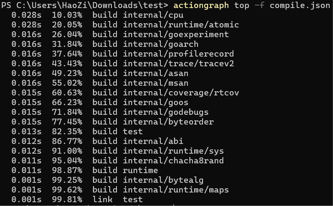Click internal/byteorder package name
The width and height of the screenshot is (333, 206).
(x=168, y=122)
